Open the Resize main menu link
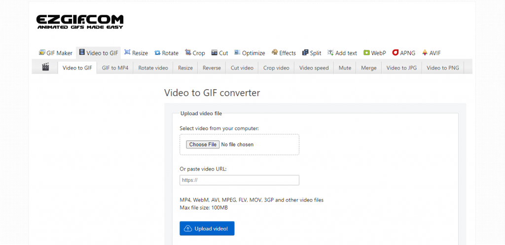The height and width of the screenshot is (245, 505). (x=136, y=53)
